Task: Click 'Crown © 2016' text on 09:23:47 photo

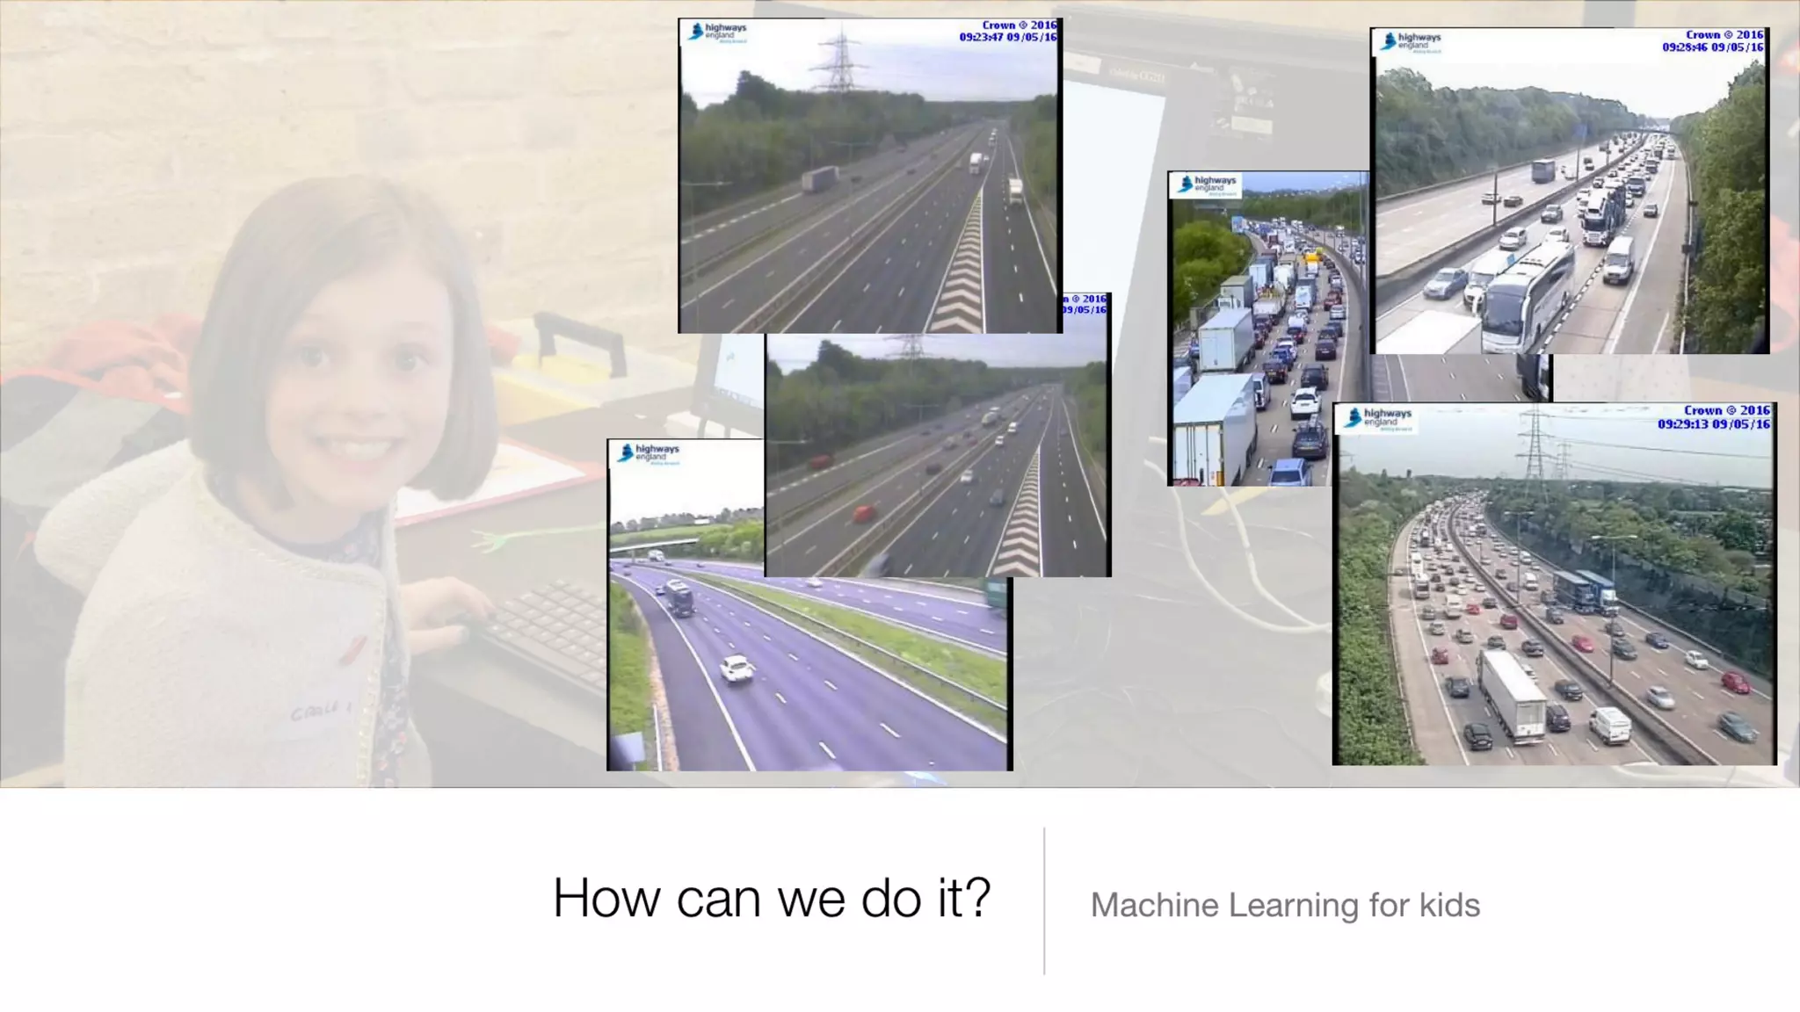Action: point(1019,25)
